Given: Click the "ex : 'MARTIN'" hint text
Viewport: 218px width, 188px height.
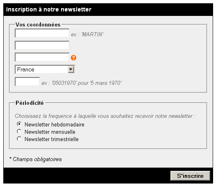Looking at the screenshot, I should pyautogui.click(x=87, y=34).
